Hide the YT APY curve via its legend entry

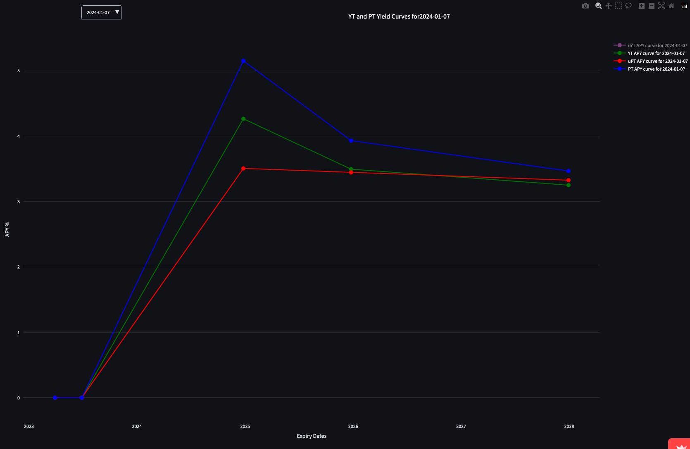649,53
